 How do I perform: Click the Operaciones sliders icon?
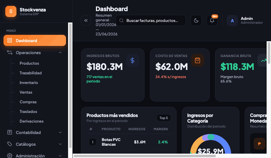coord(10,52)
